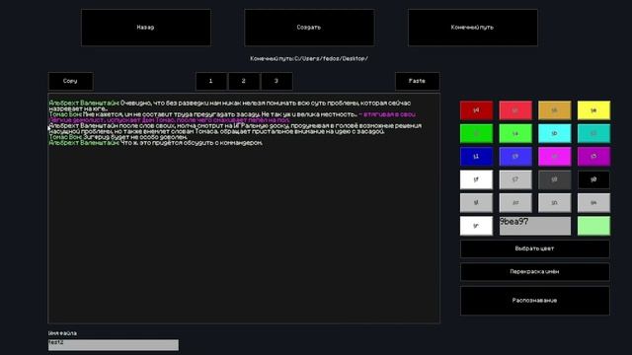The height and width of the screenshot is (355, 632).
Task: Pick the gold orange swatch
Action: point(554,110)
